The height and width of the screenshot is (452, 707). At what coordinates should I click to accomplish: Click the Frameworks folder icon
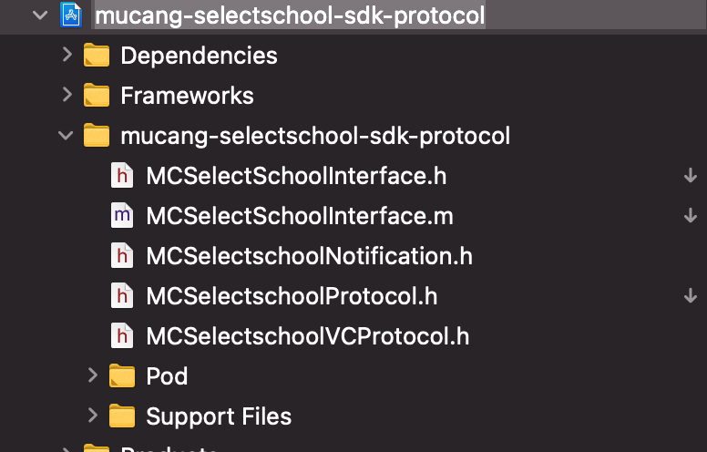pos(97,95)
